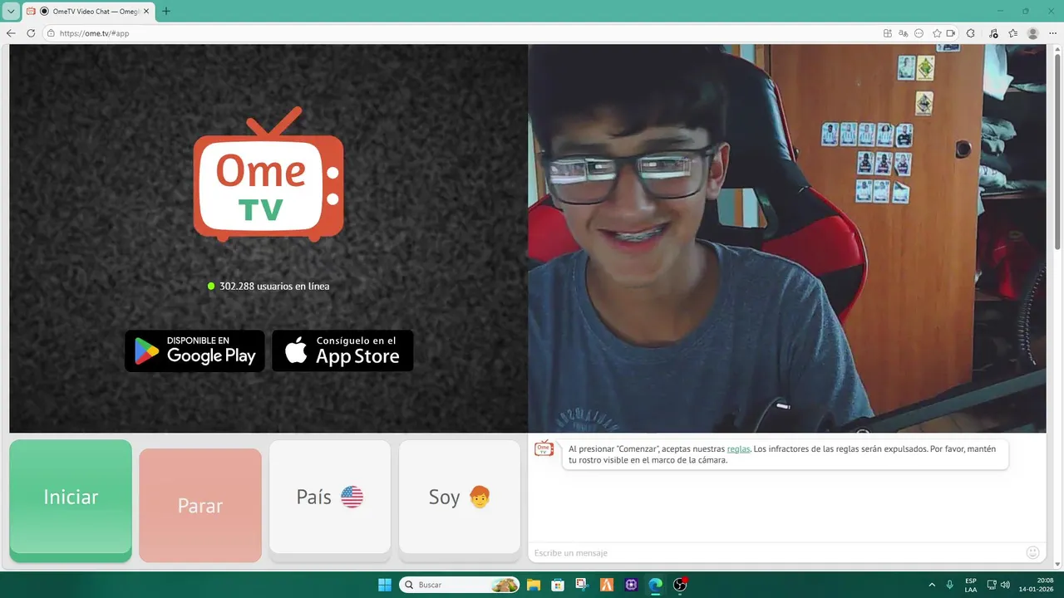Open the purple app icon in the taskbar
This screenshot has height=598, width=1064.
(x=631, y=585)
